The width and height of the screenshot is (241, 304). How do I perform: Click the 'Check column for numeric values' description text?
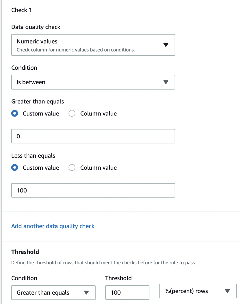(x=76, y=50)
